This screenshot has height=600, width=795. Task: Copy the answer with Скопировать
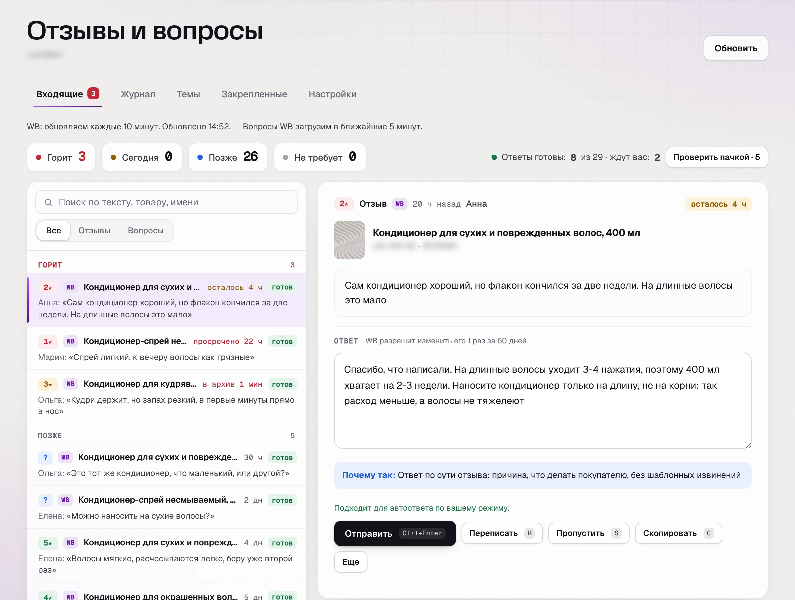[678, 533]
